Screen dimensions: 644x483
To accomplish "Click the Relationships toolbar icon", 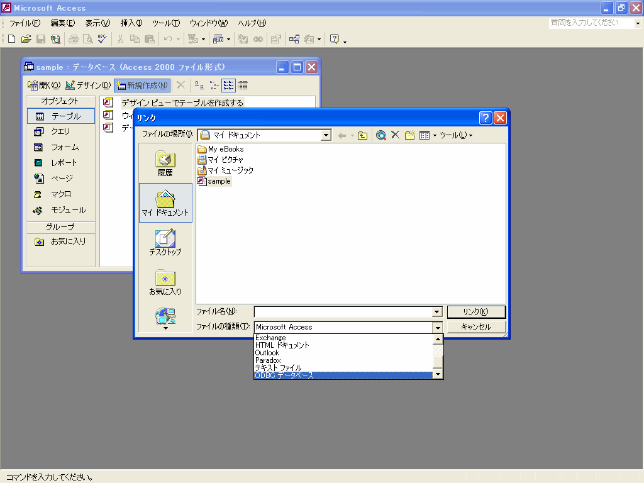I will click(294, 39).
